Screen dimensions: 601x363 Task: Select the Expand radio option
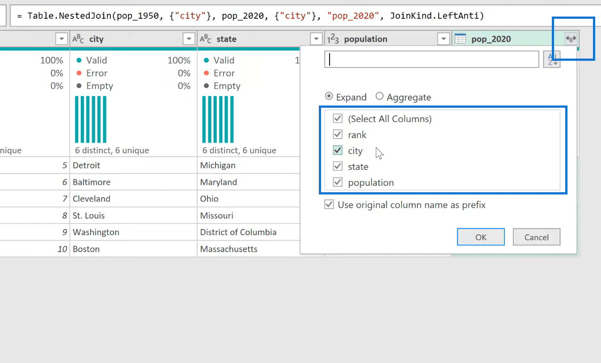329,97
